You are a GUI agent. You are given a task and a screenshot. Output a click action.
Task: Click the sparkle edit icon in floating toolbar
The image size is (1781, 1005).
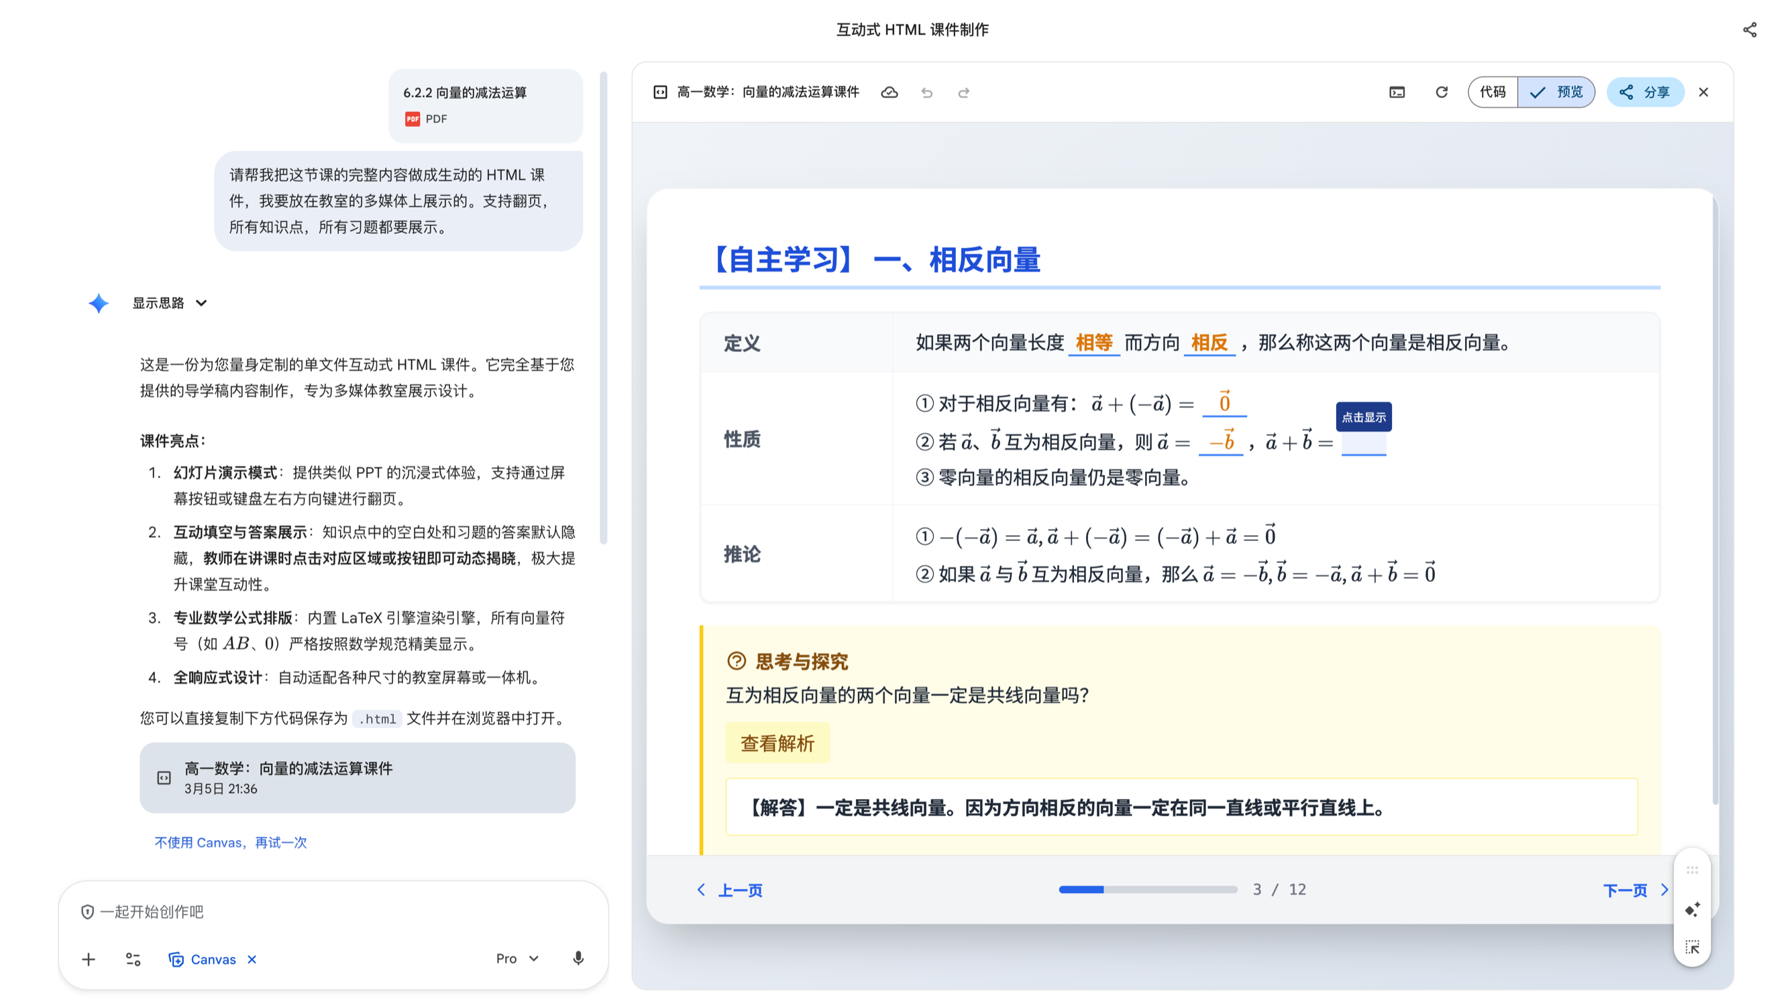[1692, 910]
